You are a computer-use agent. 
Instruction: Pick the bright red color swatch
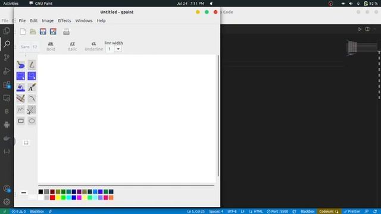click(x=52, y=197)
